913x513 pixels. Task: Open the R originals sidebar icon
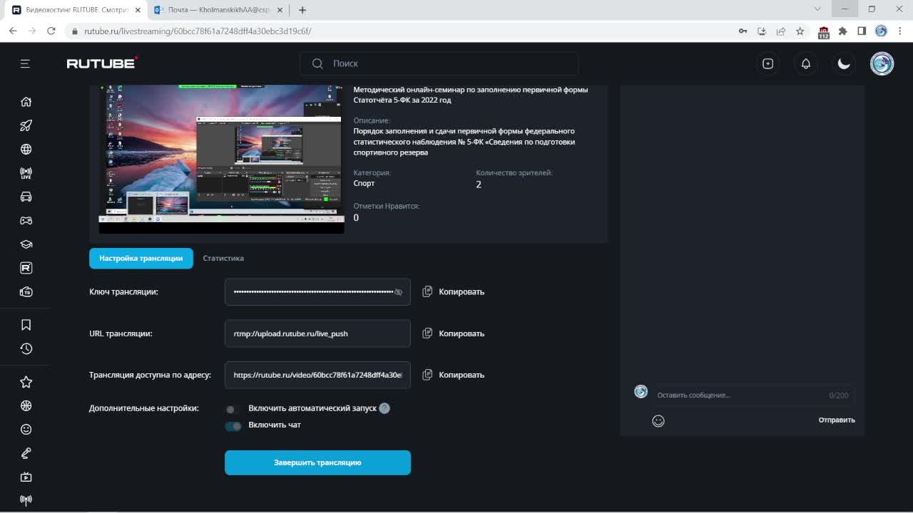tap(26, 268)
